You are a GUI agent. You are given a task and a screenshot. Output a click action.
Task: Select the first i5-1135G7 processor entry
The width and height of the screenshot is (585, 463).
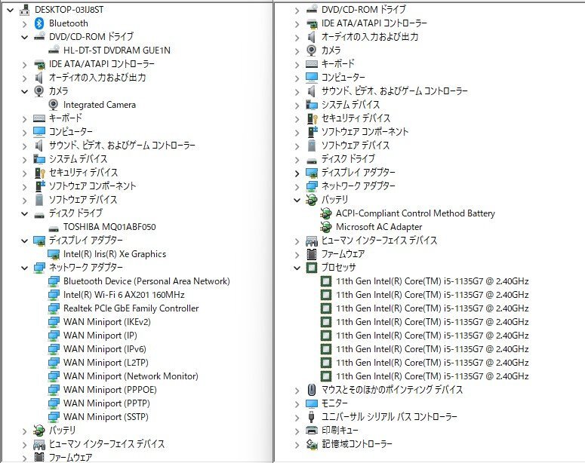[x=433, y=281]
